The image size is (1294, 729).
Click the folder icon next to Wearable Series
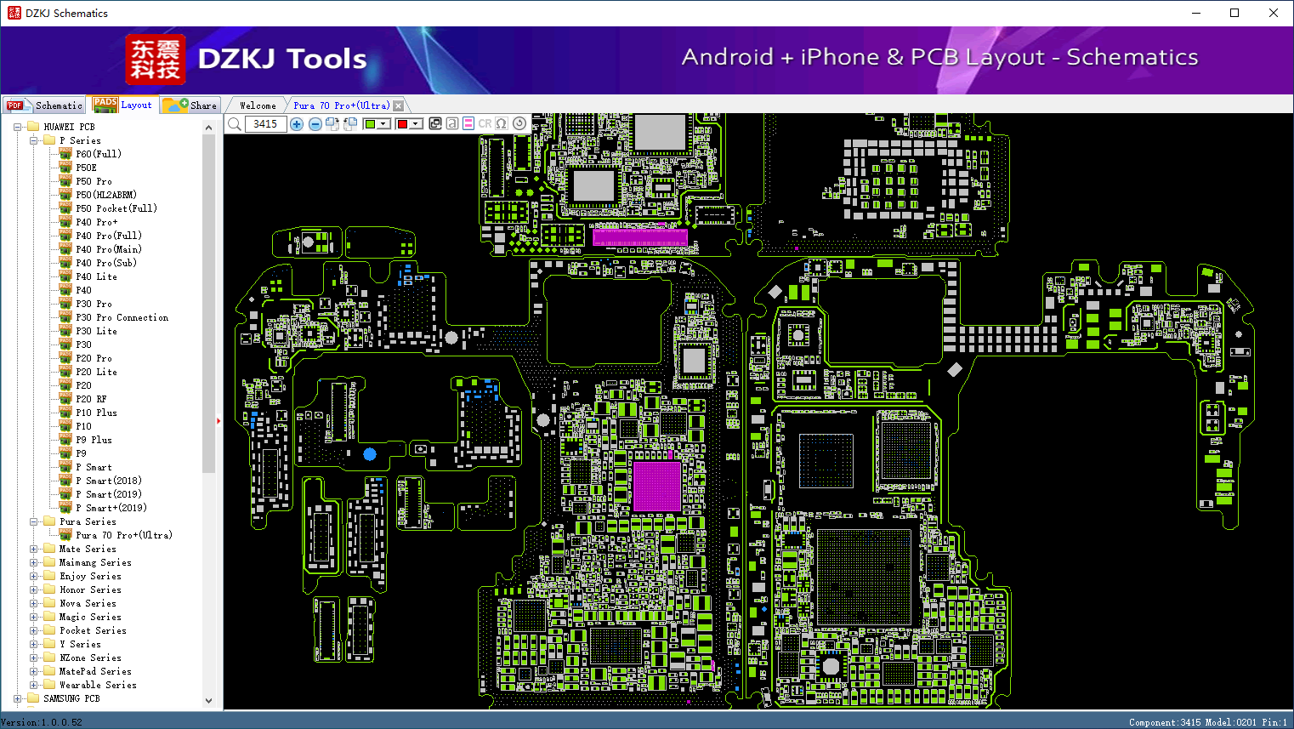click(x=49, y=685)
